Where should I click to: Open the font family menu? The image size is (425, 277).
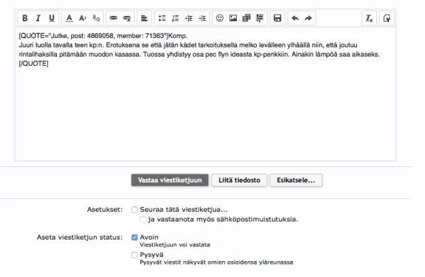click(96, 18)
